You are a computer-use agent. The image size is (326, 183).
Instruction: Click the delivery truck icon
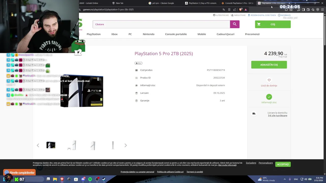click(x=254, y=114)
